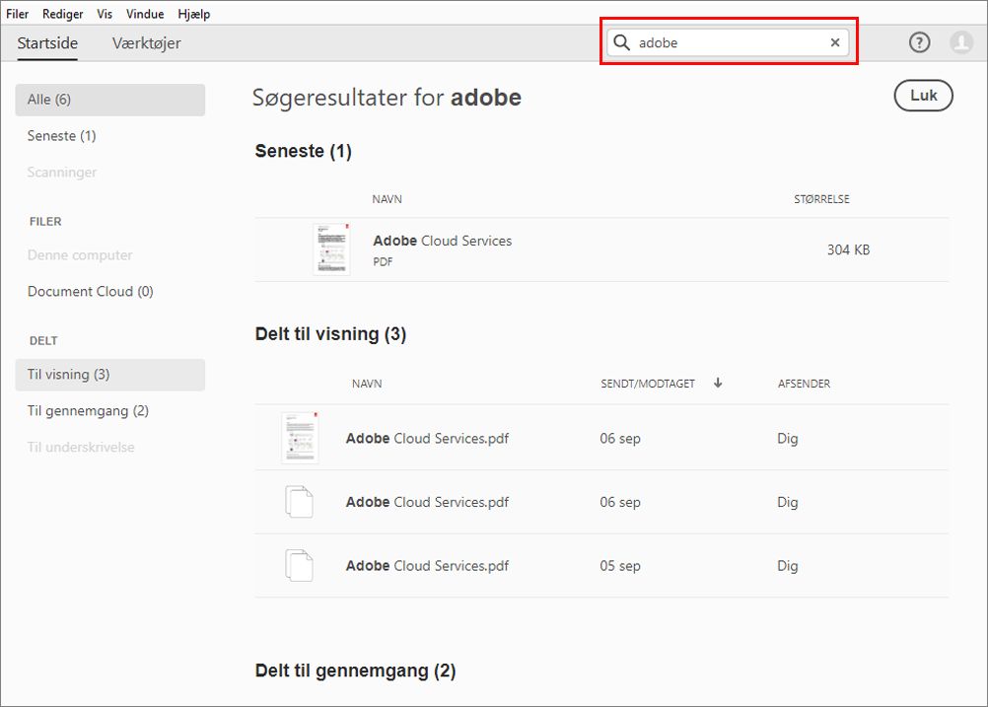The image size is (988, 707).
Task: Click the sort arrow next to Sendt/Modtaget
Action: [718, 384]
